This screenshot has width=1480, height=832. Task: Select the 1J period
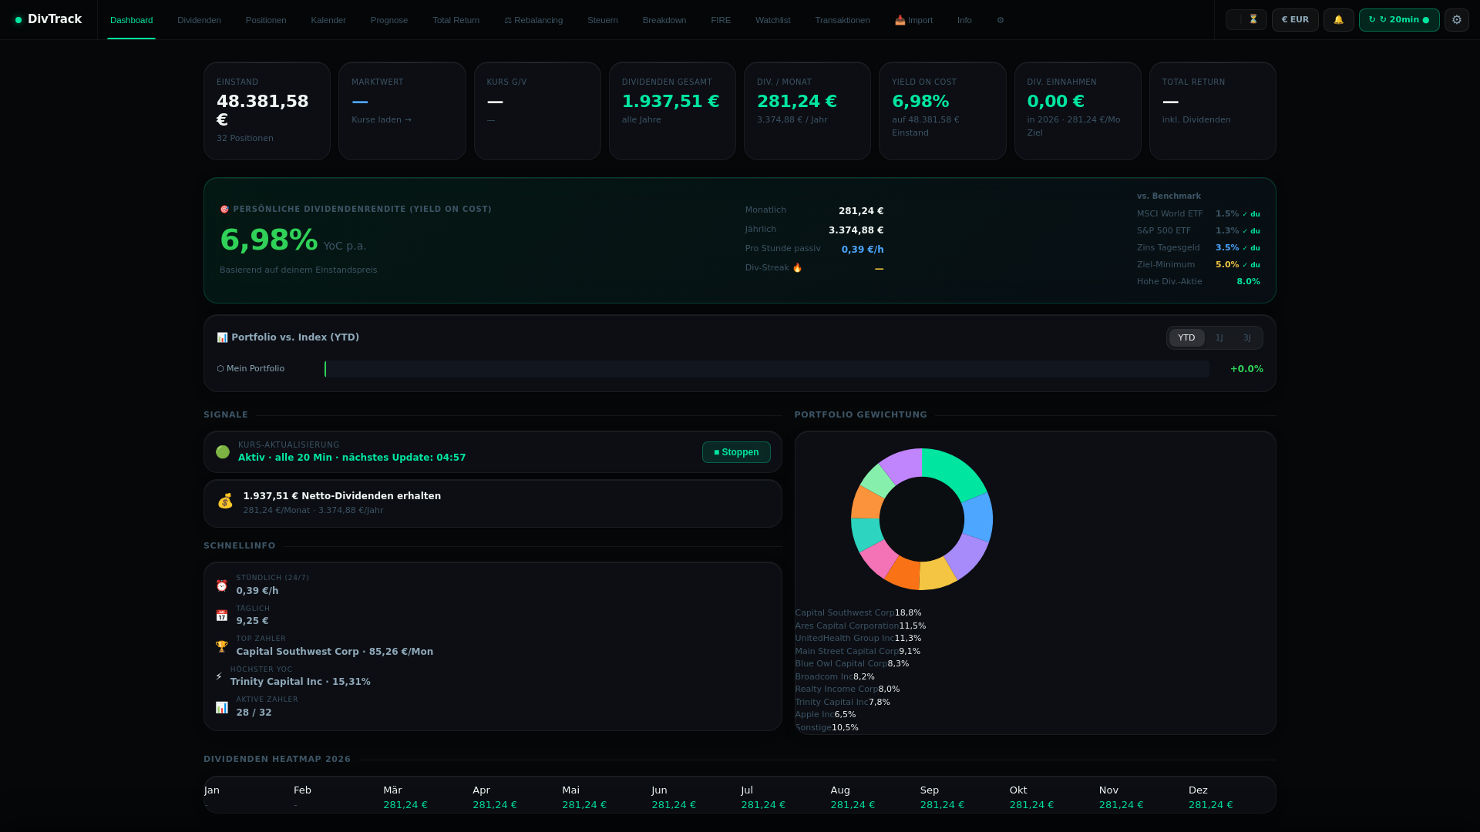(1219, 337)
